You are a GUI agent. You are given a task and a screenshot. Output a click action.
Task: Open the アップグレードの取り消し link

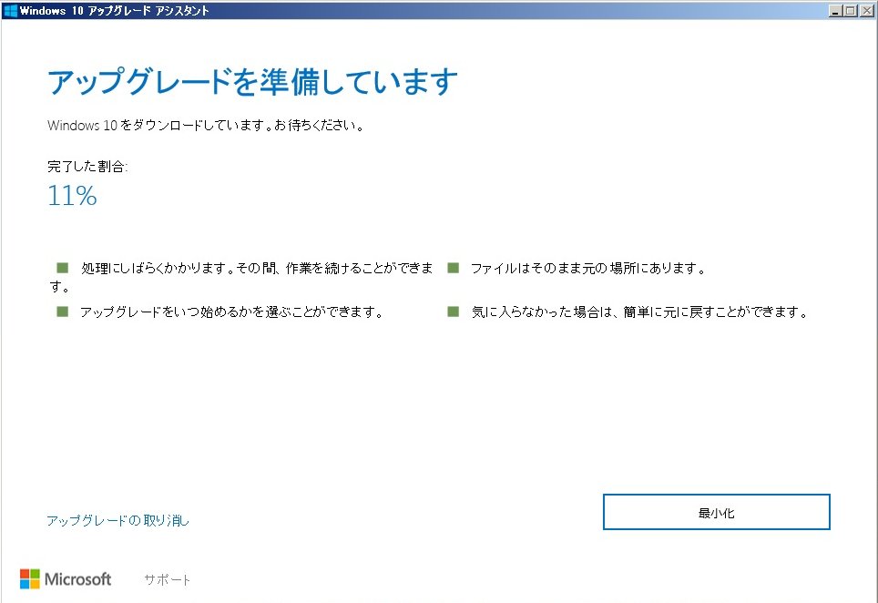(117, 521)
